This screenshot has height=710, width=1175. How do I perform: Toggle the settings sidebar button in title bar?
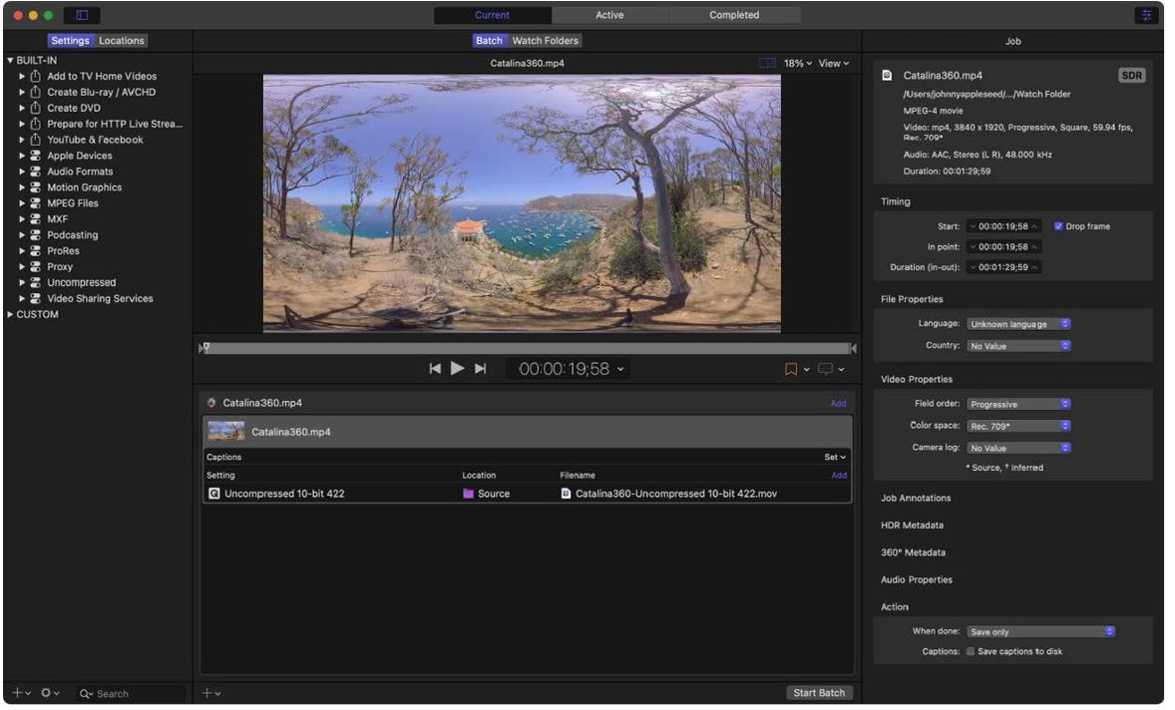click(81, 16)
